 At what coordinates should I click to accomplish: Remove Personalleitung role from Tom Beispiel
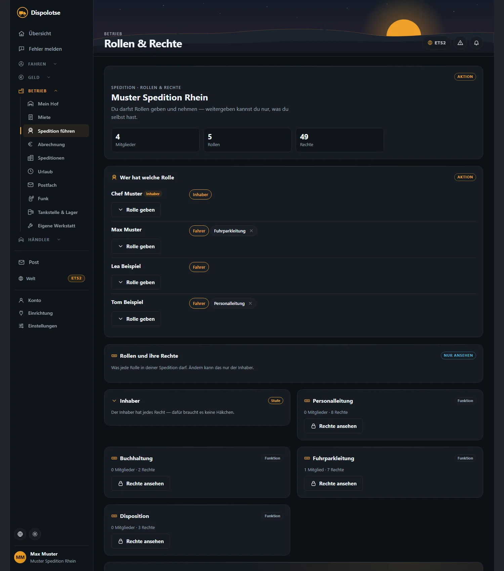pyautogui.click(x=250, y=303)
